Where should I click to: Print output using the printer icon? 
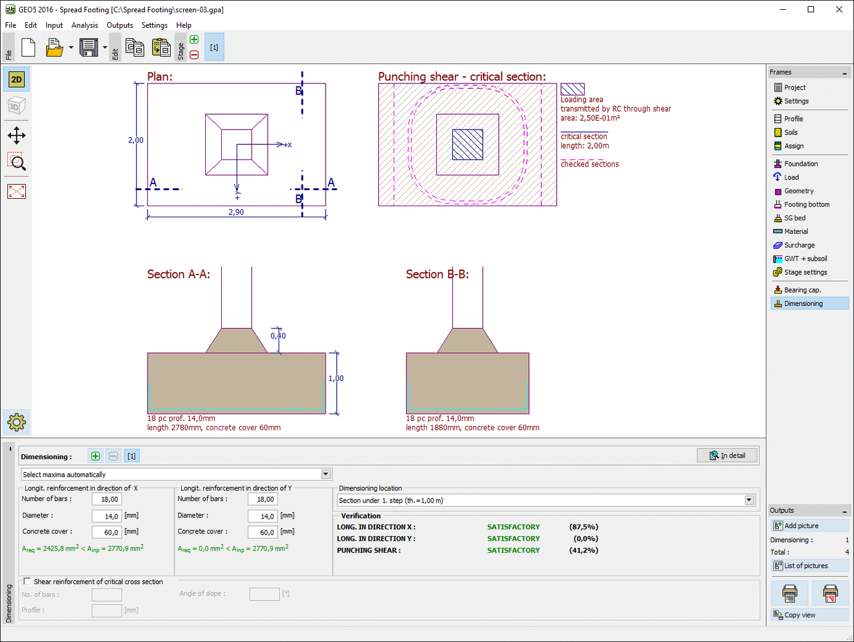pos(789,593)
